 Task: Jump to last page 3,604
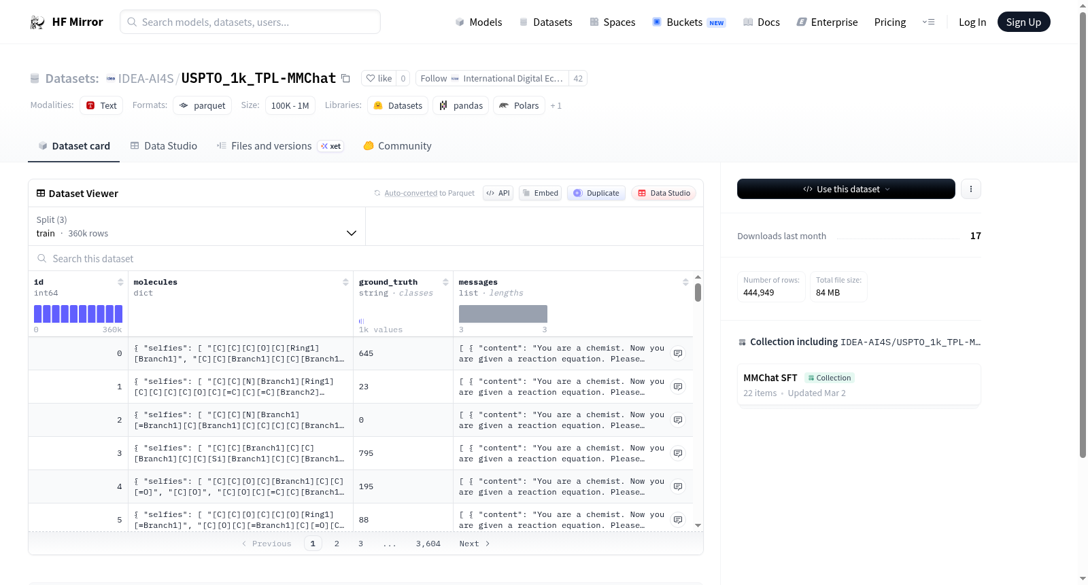pos(428,544)
